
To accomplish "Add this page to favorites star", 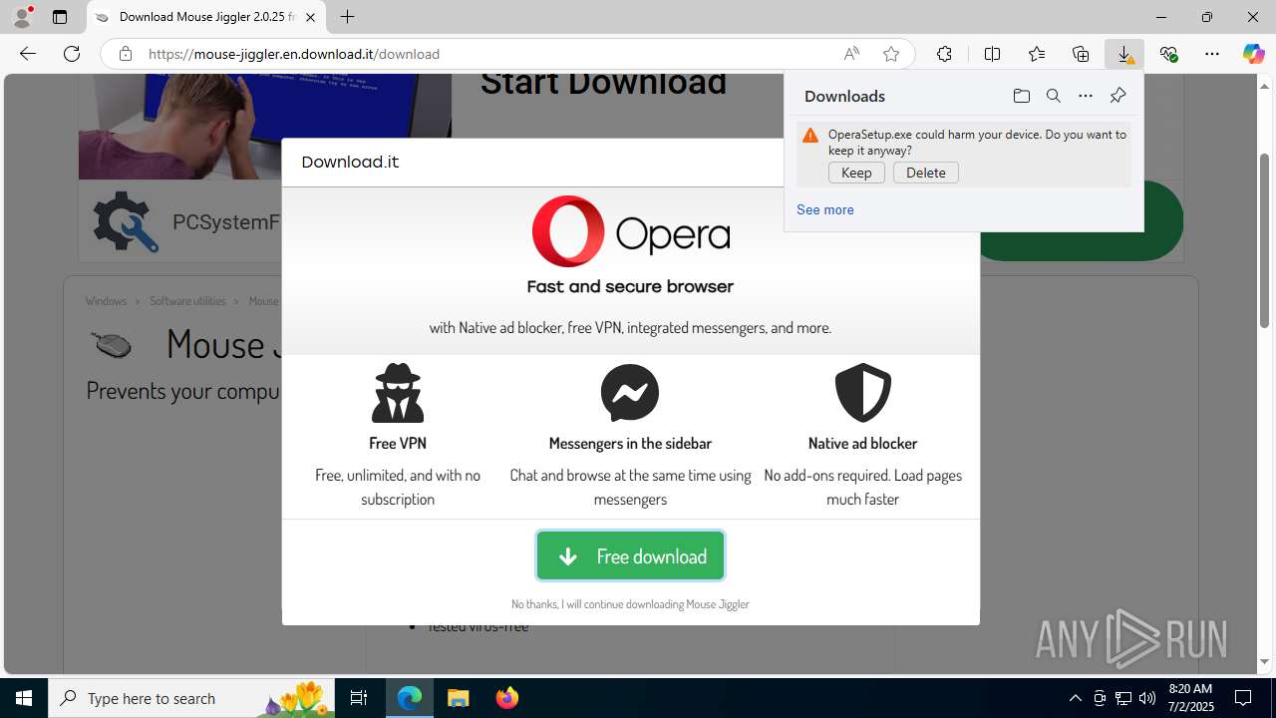I will (x=891, y=54).
